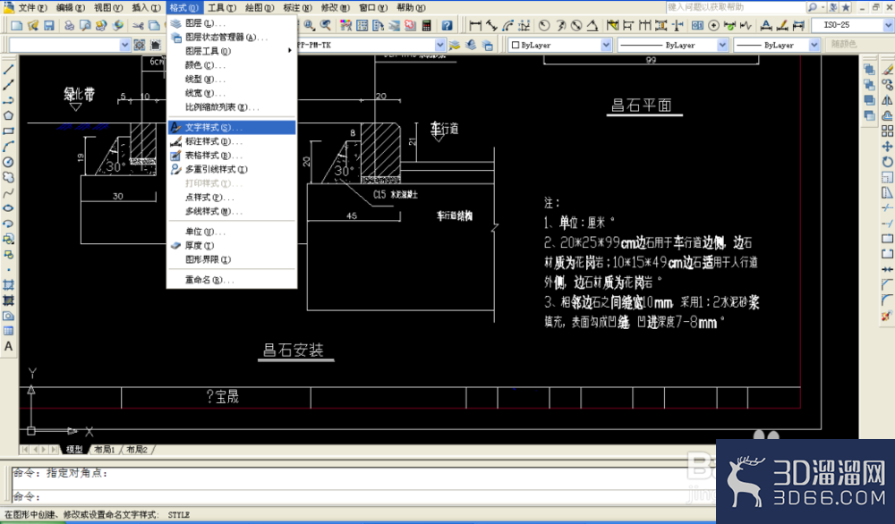
Task: Select the Line tool in the draw toolbar
Action: pos(9,70)
